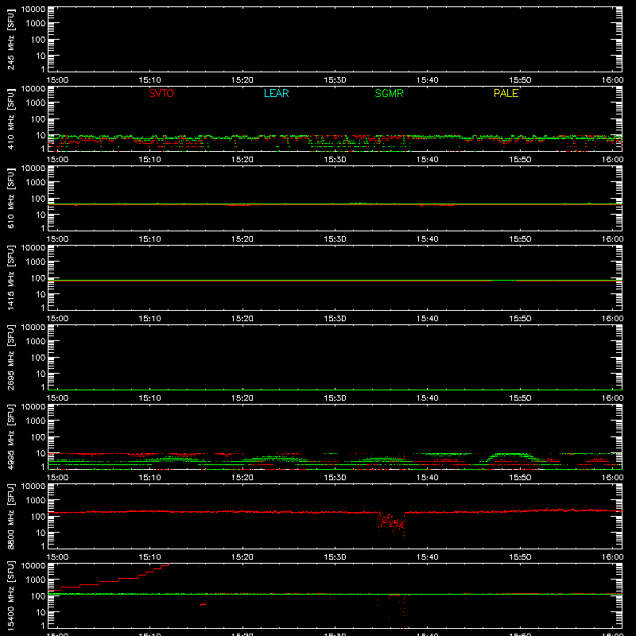Viewport: 636px width, 636px height.
Task: Click the 100 tick label on 610 MHz panel
Action: pos(38,199)
